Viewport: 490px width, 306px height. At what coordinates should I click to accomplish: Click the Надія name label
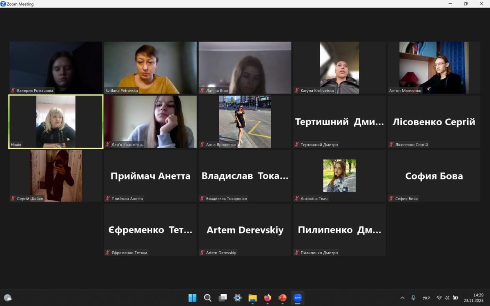point(16,144)
